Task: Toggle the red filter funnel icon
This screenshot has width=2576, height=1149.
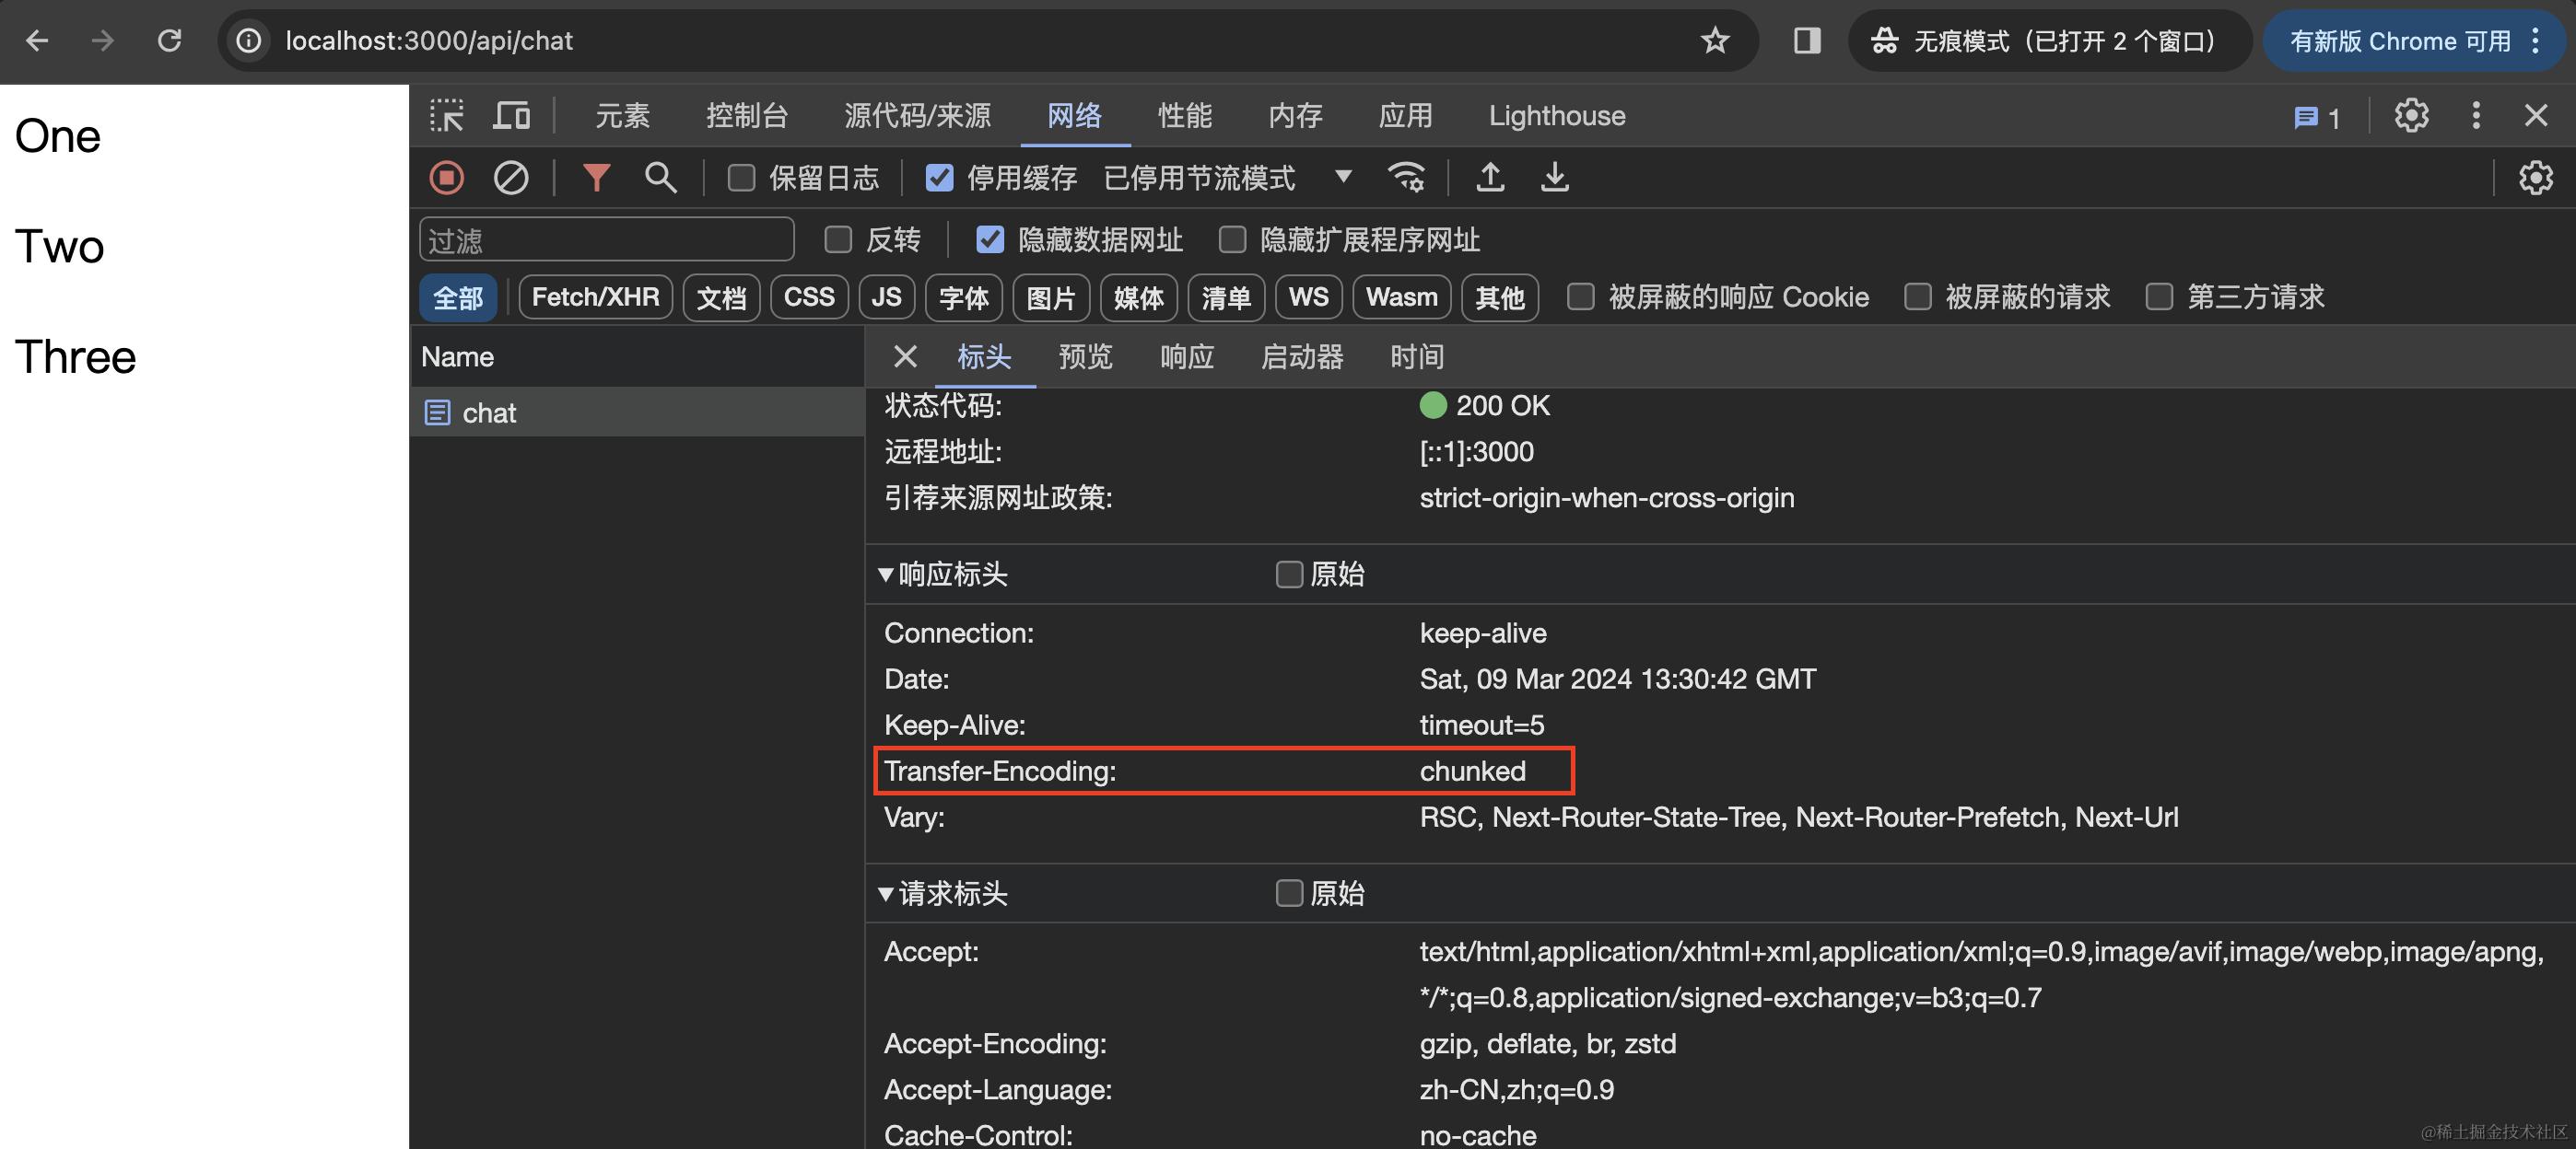Action: [596, 178]
